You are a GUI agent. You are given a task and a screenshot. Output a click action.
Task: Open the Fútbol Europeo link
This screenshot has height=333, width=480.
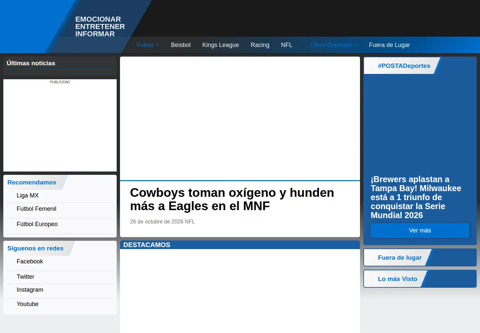coord(37,224)
